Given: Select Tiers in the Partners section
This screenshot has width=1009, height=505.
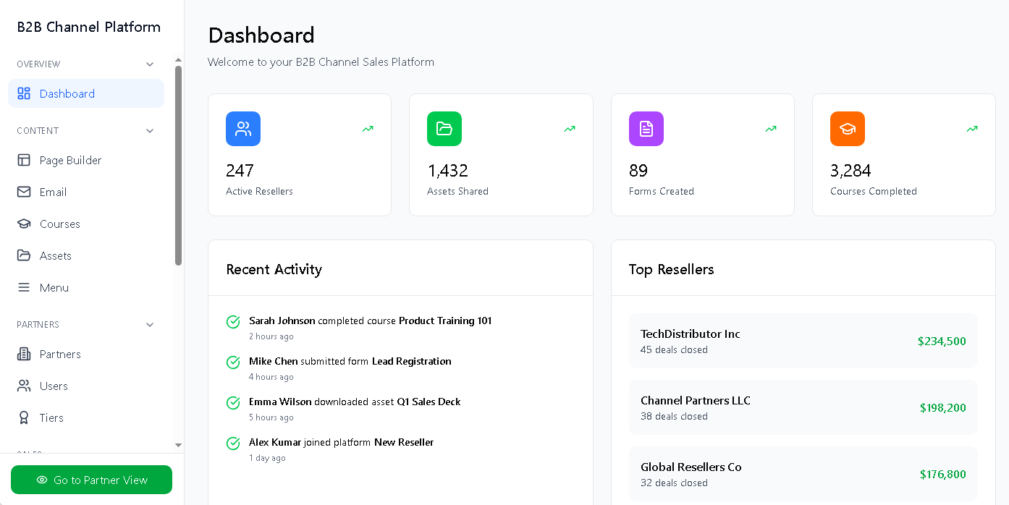Looking at the screenshot, I should [x=51, y=418].
